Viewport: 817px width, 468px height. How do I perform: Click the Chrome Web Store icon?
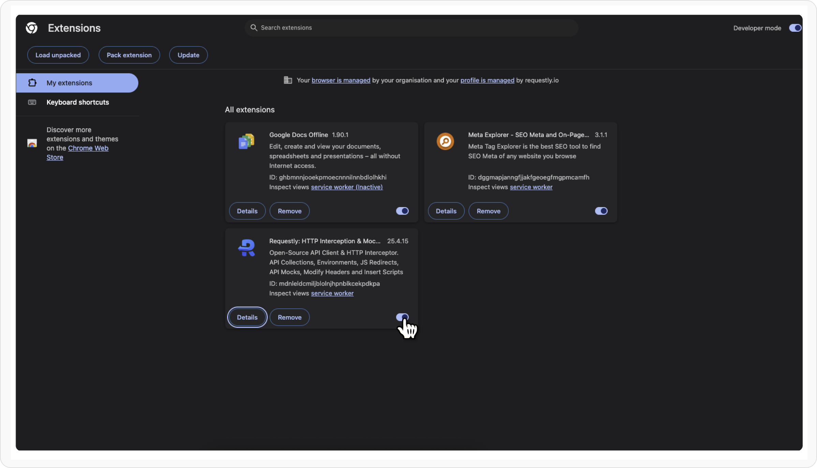pyautogui.click(x=32, y=143)
